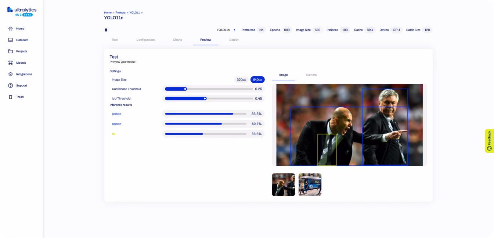Click the YOLO11 breadcrumb link
This screenshot has width=494, height=238.
click(x=134, y=12)
